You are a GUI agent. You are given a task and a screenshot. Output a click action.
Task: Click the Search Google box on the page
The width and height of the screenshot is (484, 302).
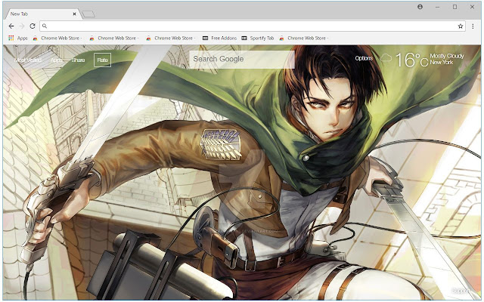242,59
